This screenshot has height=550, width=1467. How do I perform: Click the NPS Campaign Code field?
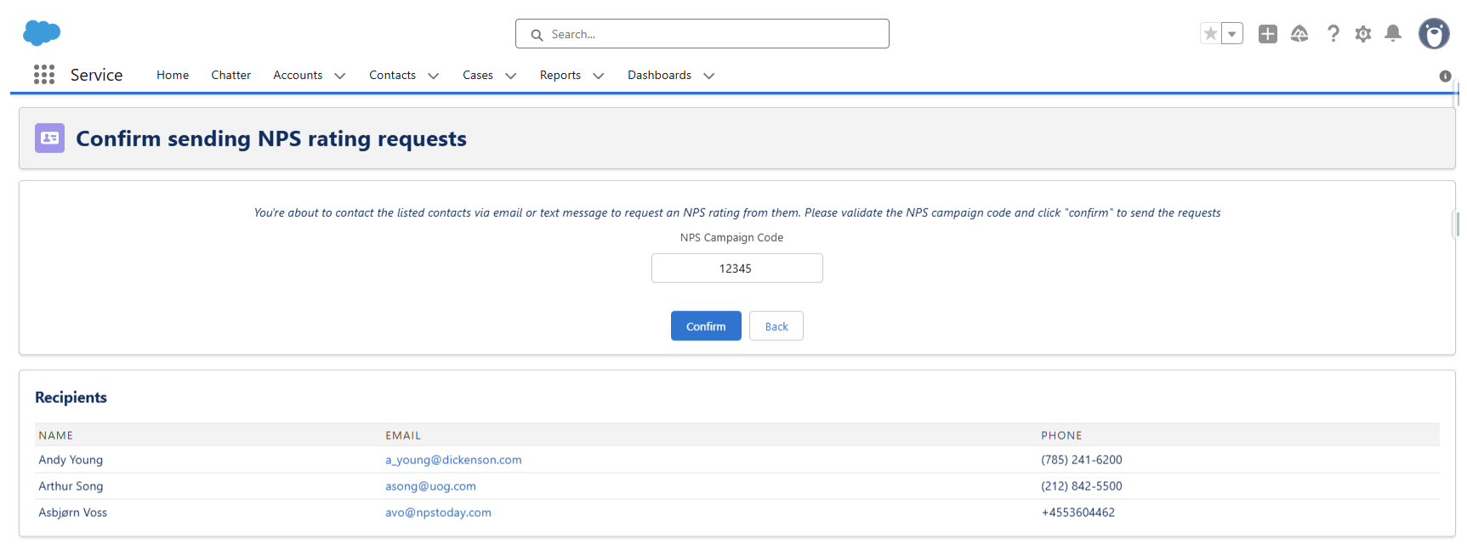pyautogui.click(x=736, y=269)
